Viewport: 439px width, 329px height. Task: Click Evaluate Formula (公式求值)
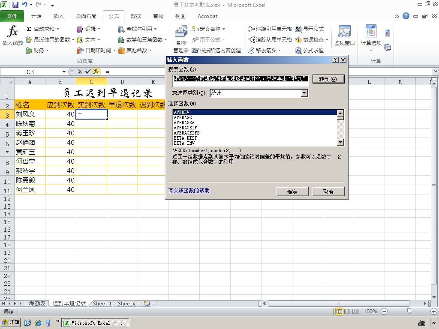coord(310,51)
